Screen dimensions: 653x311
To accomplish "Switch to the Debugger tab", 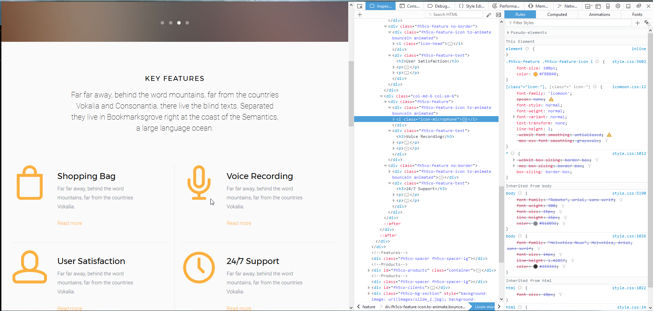I will tap(439, 6).
